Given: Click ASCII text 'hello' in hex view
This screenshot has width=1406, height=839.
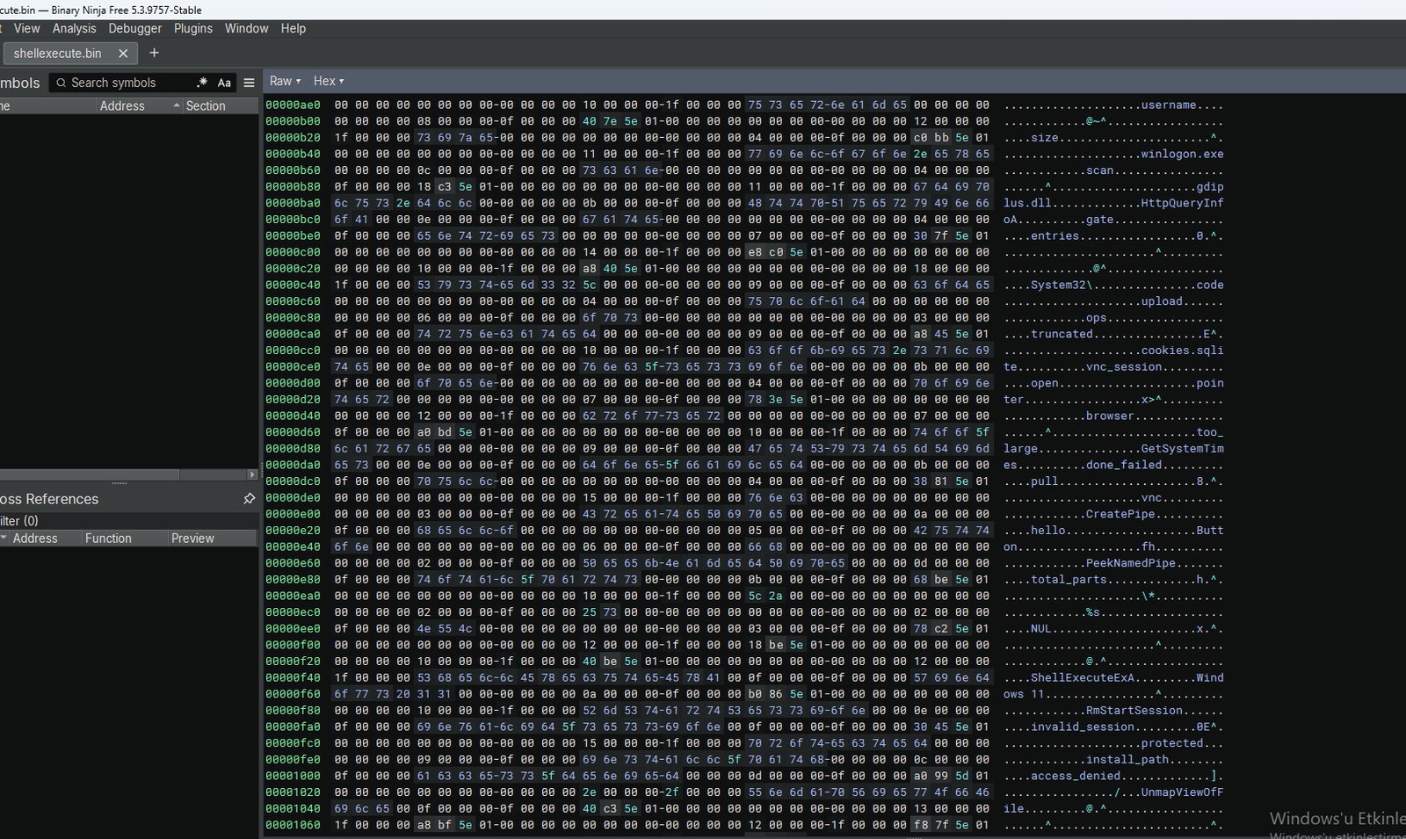Looking at the screenshot, I should point(1048,531).
